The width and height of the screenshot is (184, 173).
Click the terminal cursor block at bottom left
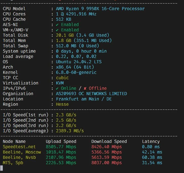[x=2, y=168]
